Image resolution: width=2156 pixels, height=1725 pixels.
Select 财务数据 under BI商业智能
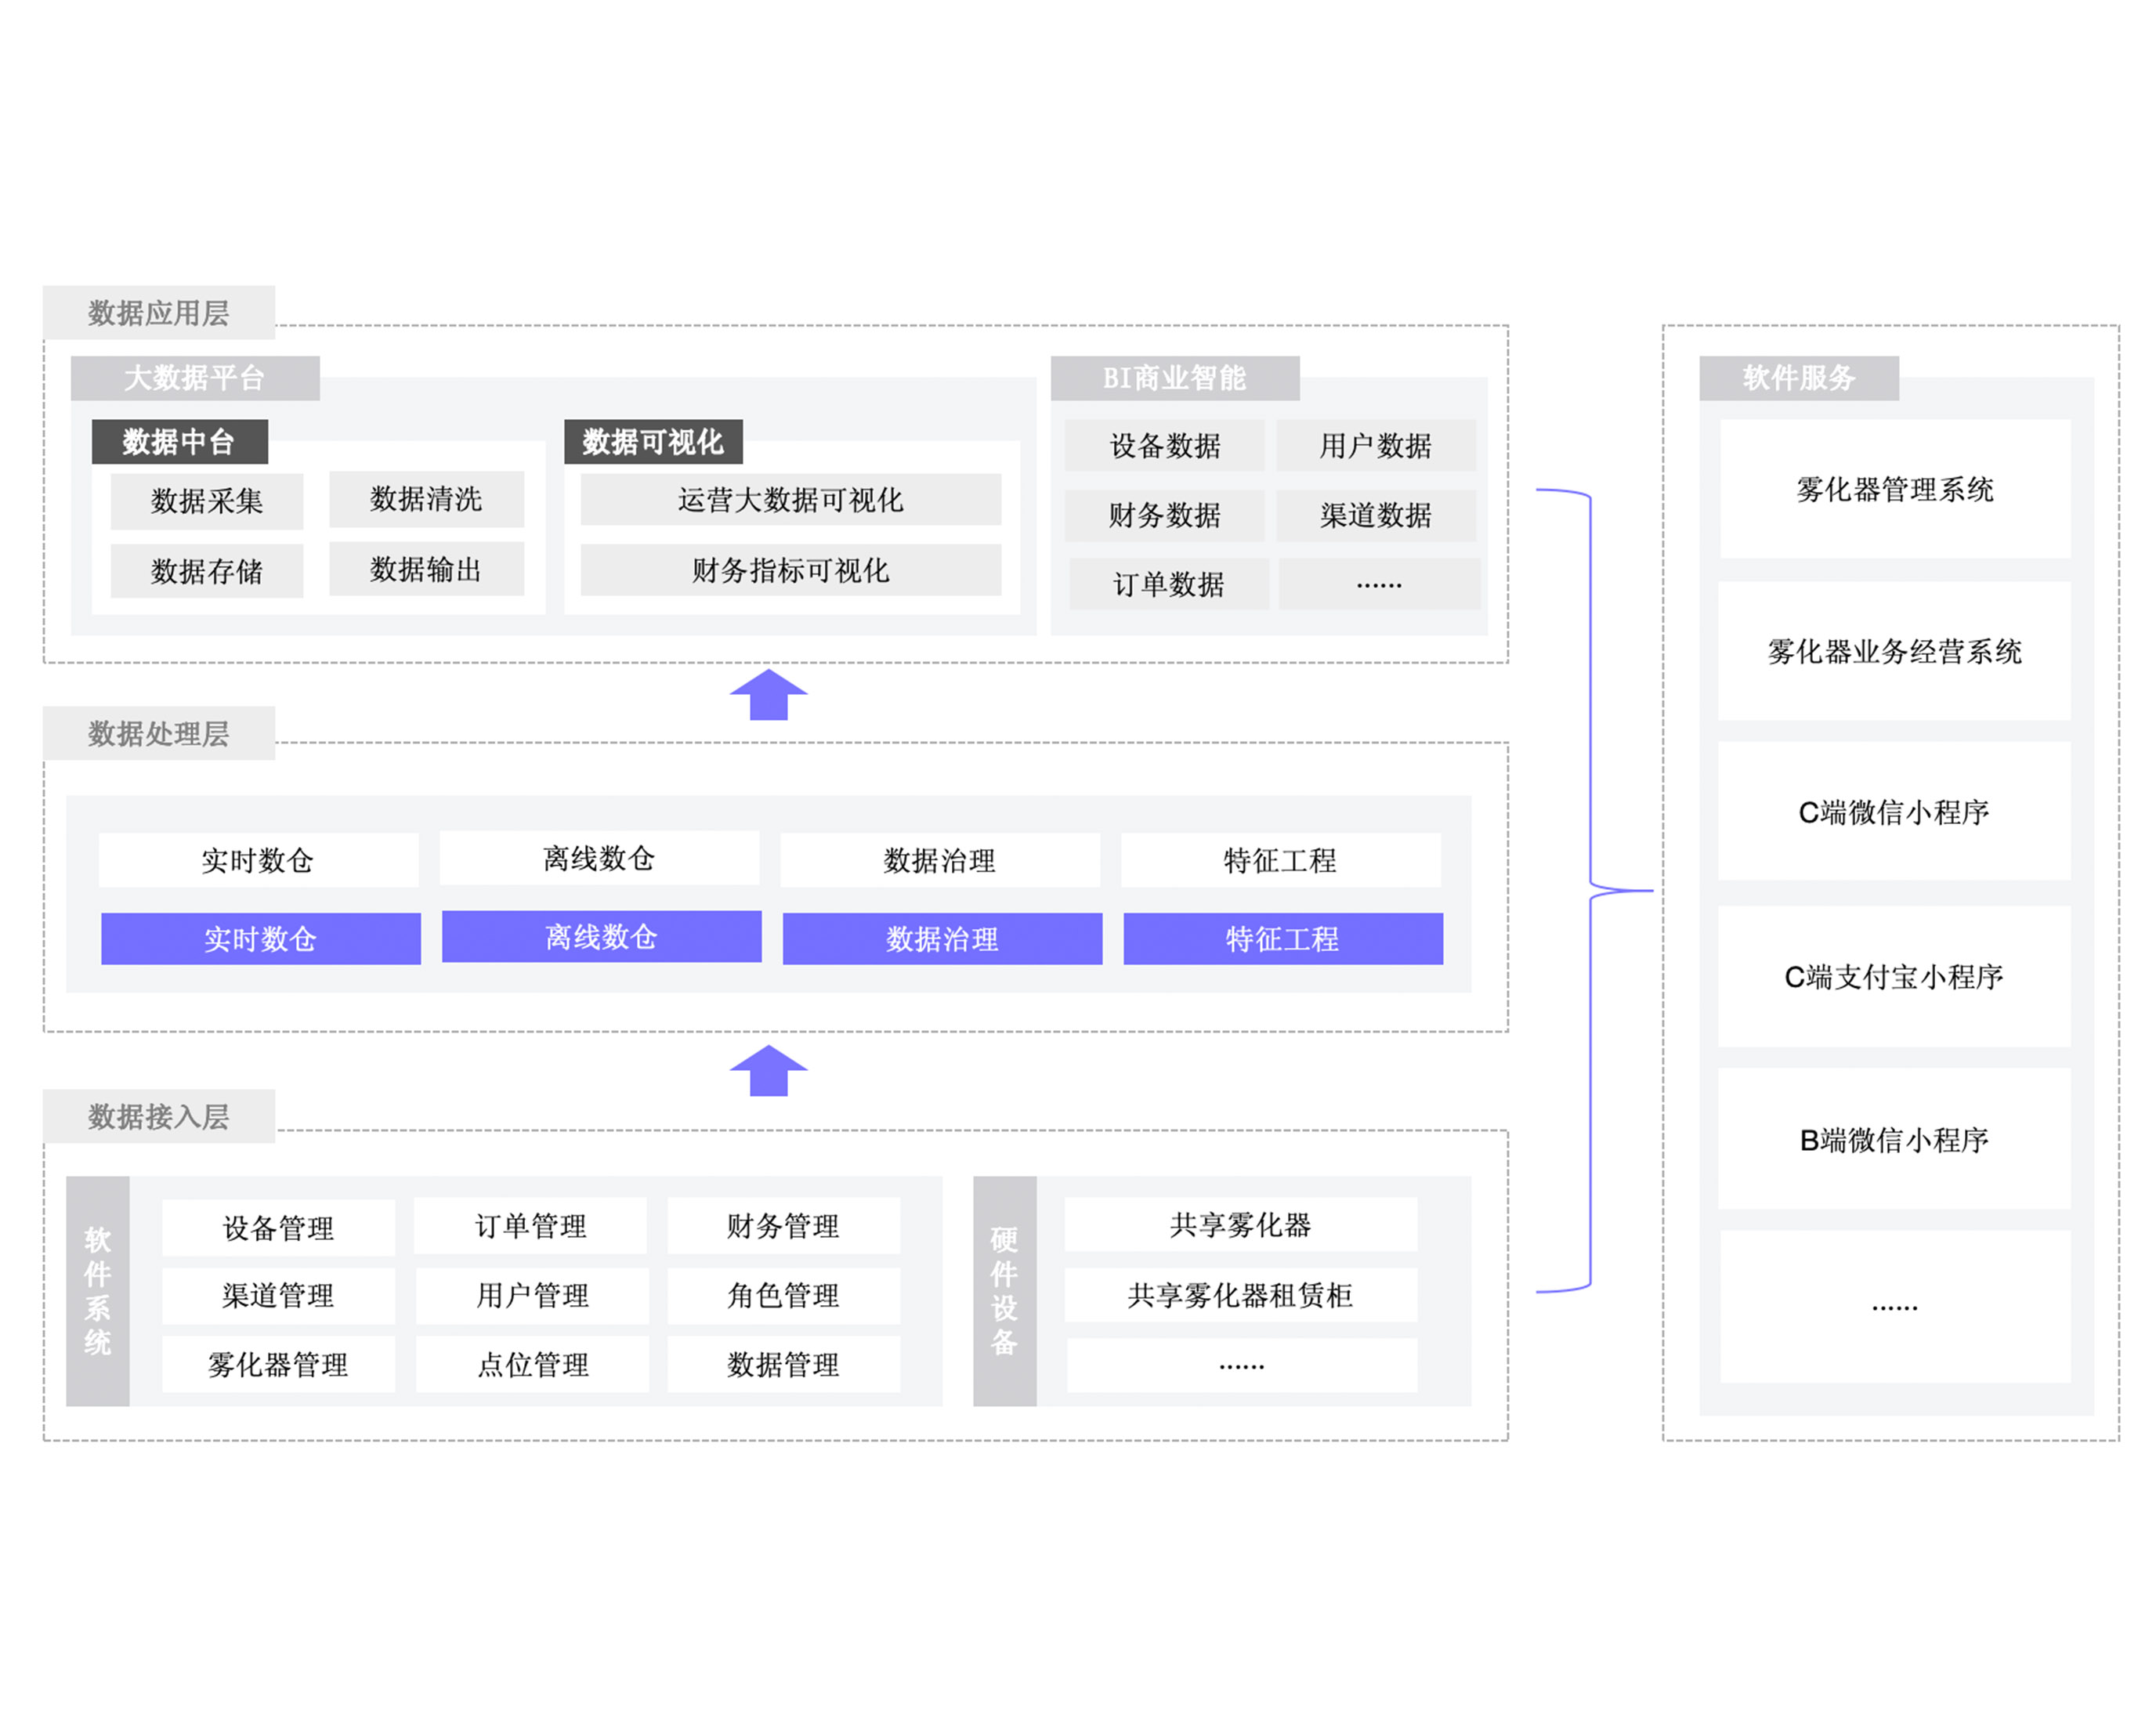point(1165,515)
